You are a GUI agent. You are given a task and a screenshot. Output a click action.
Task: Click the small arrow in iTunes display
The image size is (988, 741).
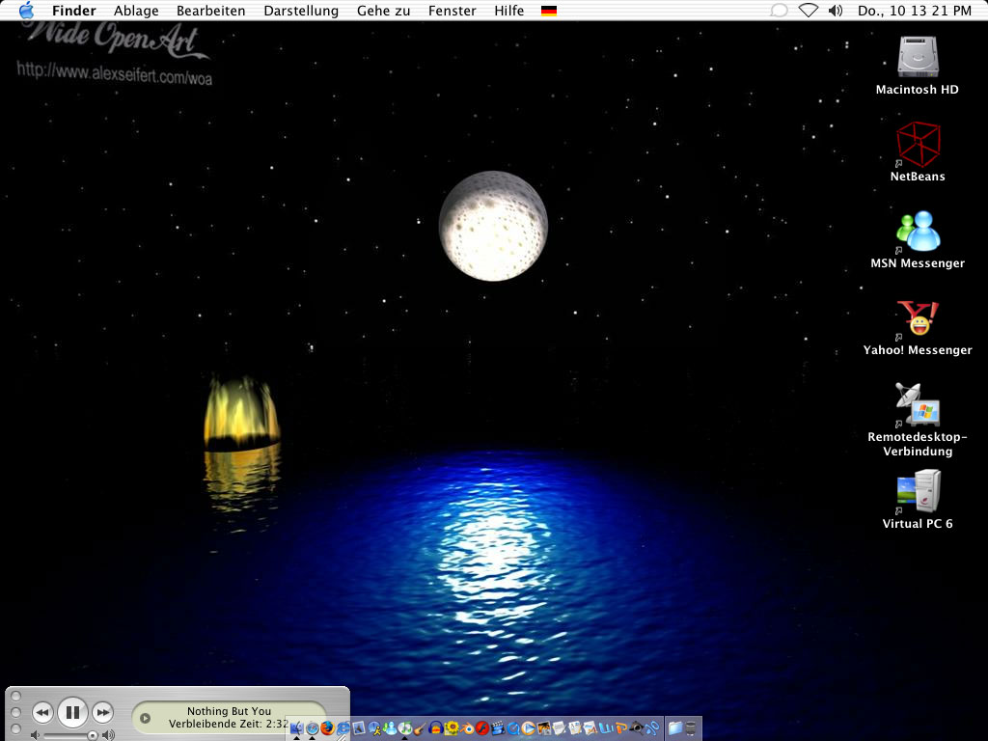pyautogui.click(x=145, y=718)
